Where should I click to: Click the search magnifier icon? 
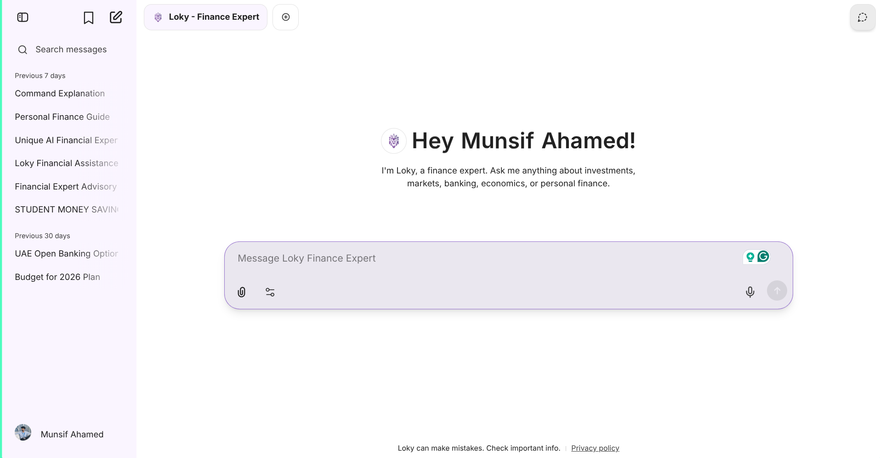click(x=22, y=50)
